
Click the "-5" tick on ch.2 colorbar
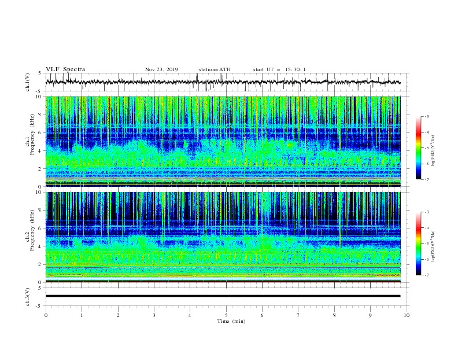point(426,244)
